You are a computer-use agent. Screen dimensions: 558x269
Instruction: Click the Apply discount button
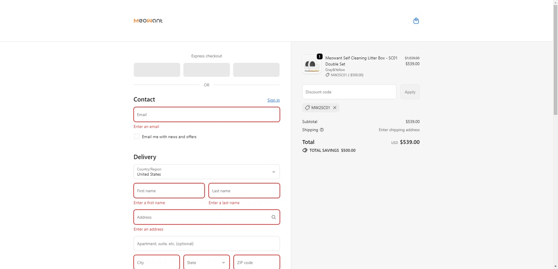point(410,92)
